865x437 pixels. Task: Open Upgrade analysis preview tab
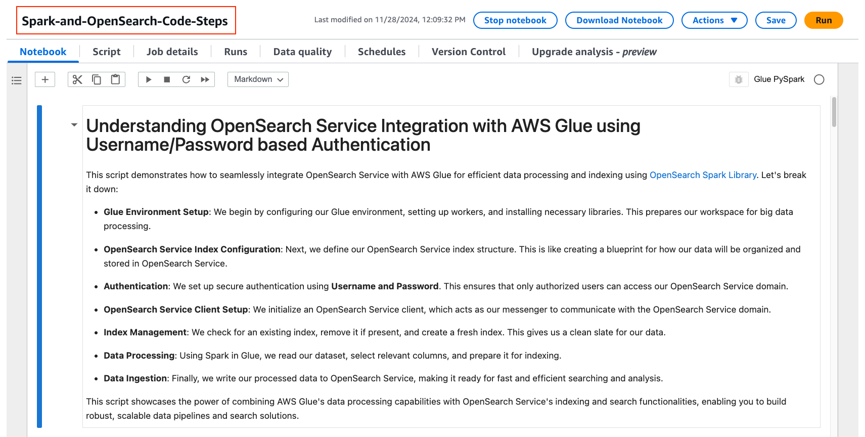click(x=594, y=52)
